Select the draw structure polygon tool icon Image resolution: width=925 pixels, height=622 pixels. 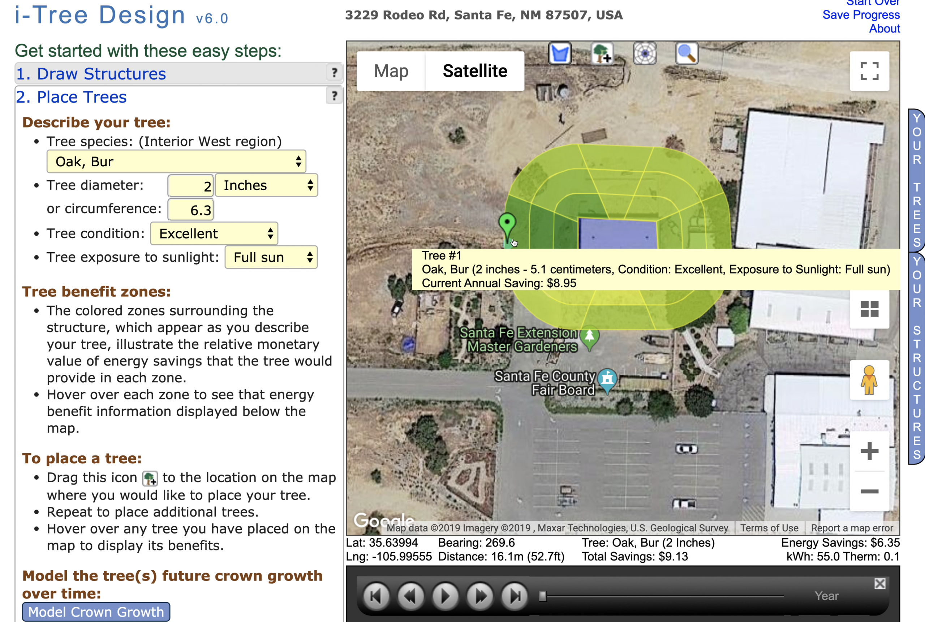[559, 53]
